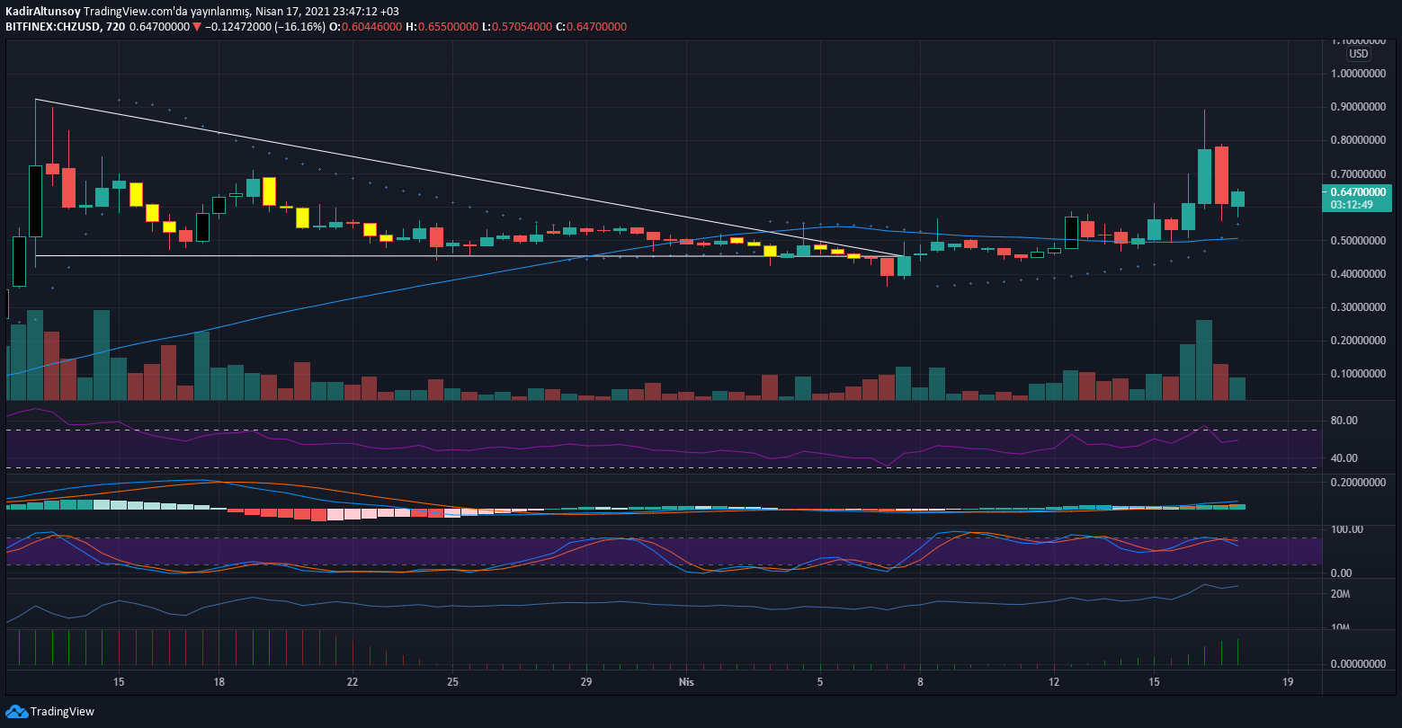
Task: Click the 18 date label on the time axis
Action: pyautogui.click(x=219, y=682)
